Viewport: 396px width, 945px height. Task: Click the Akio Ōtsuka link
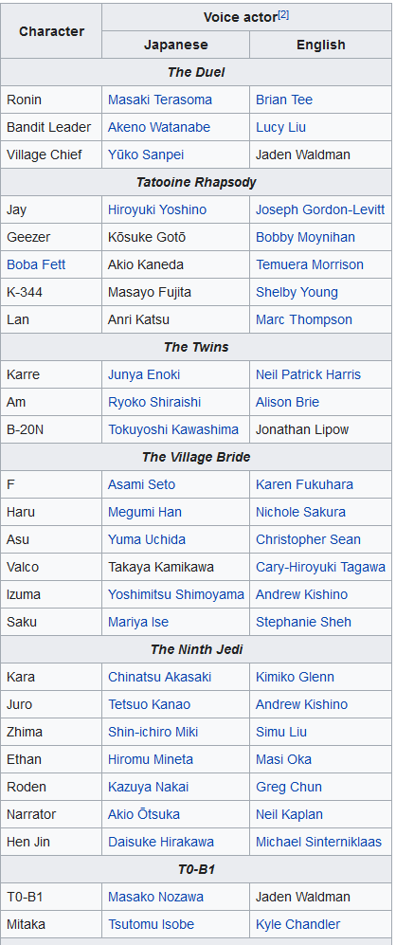(143, 814)
